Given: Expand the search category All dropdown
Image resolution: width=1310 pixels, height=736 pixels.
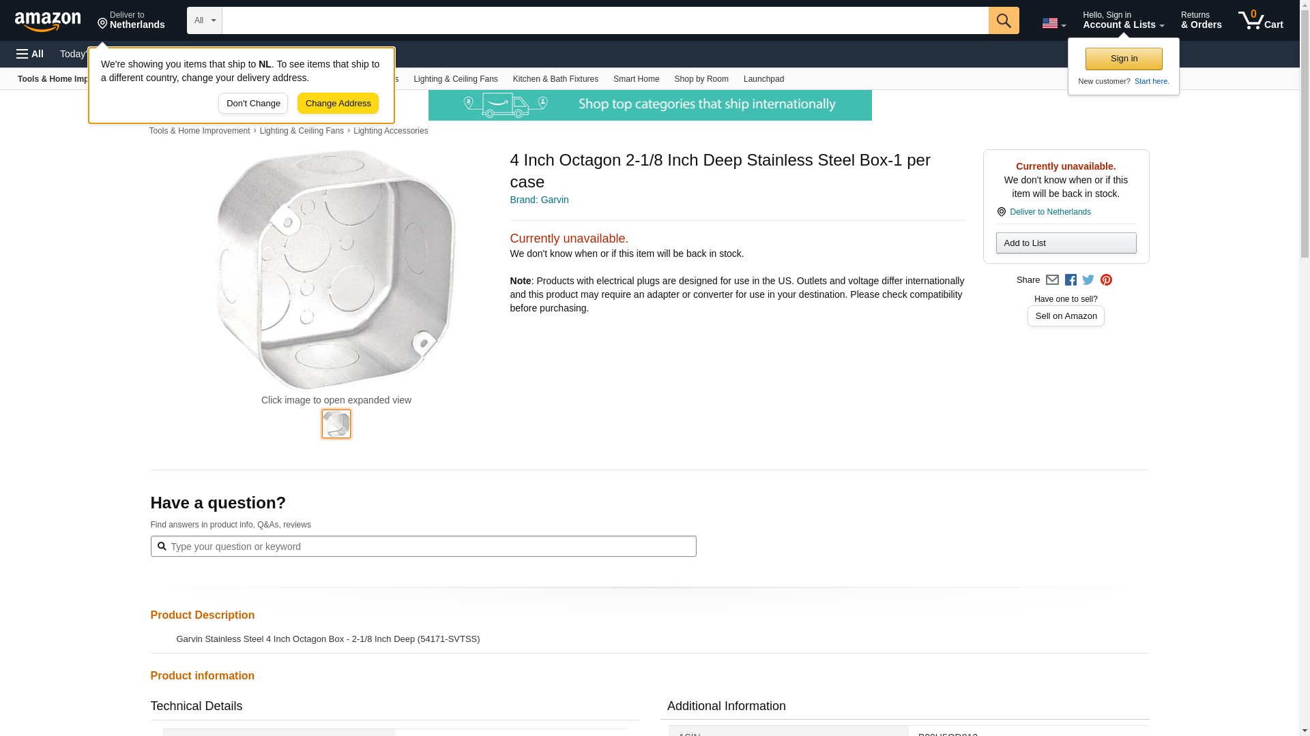Looking at the screenshot, I should (204, 20).
